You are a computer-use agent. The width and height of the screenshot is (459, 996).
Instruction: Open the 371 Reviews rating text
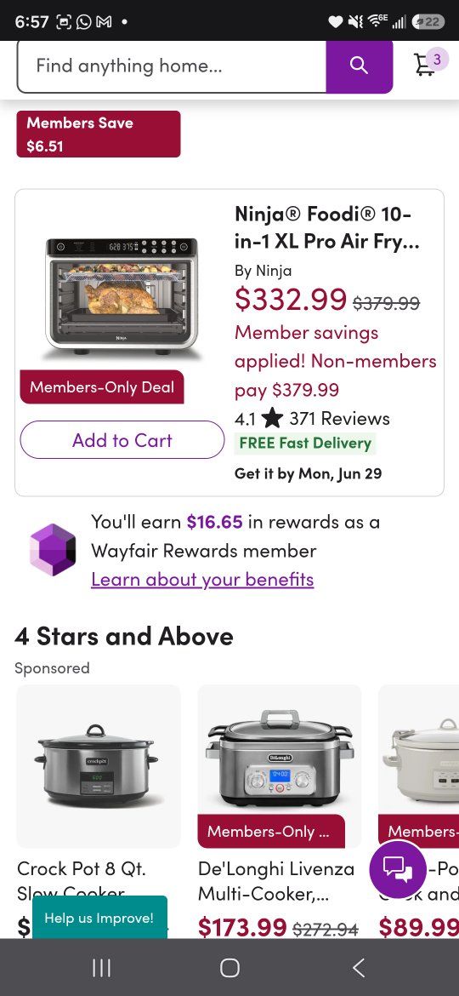click(x=339, y=418)
